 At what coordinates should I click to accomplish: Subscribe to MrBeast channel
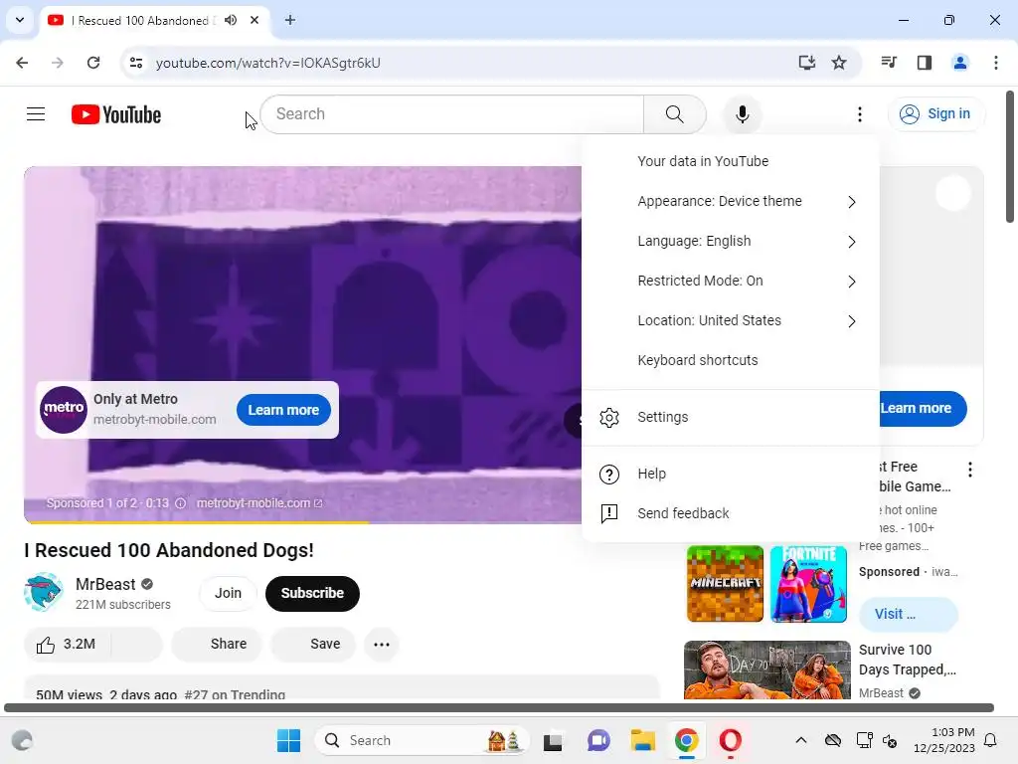click(x=312, y=593)
